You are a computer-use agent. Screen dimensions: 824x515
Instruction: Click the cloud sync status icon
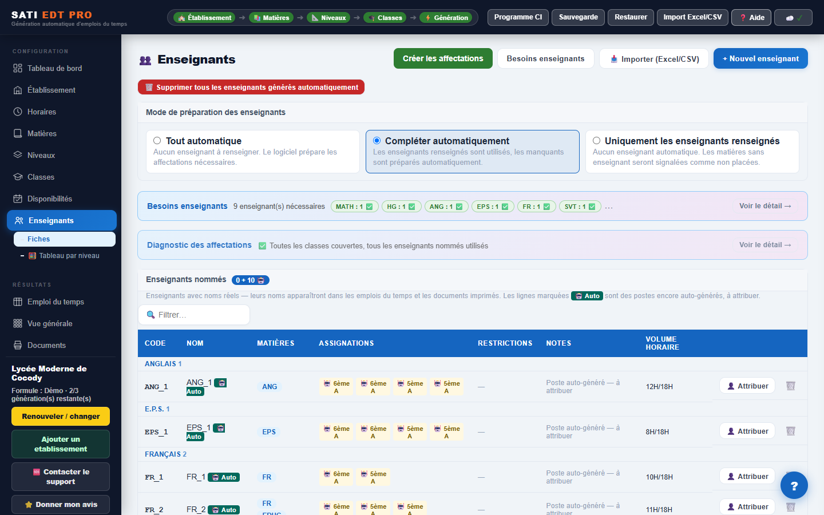[793, 17]
